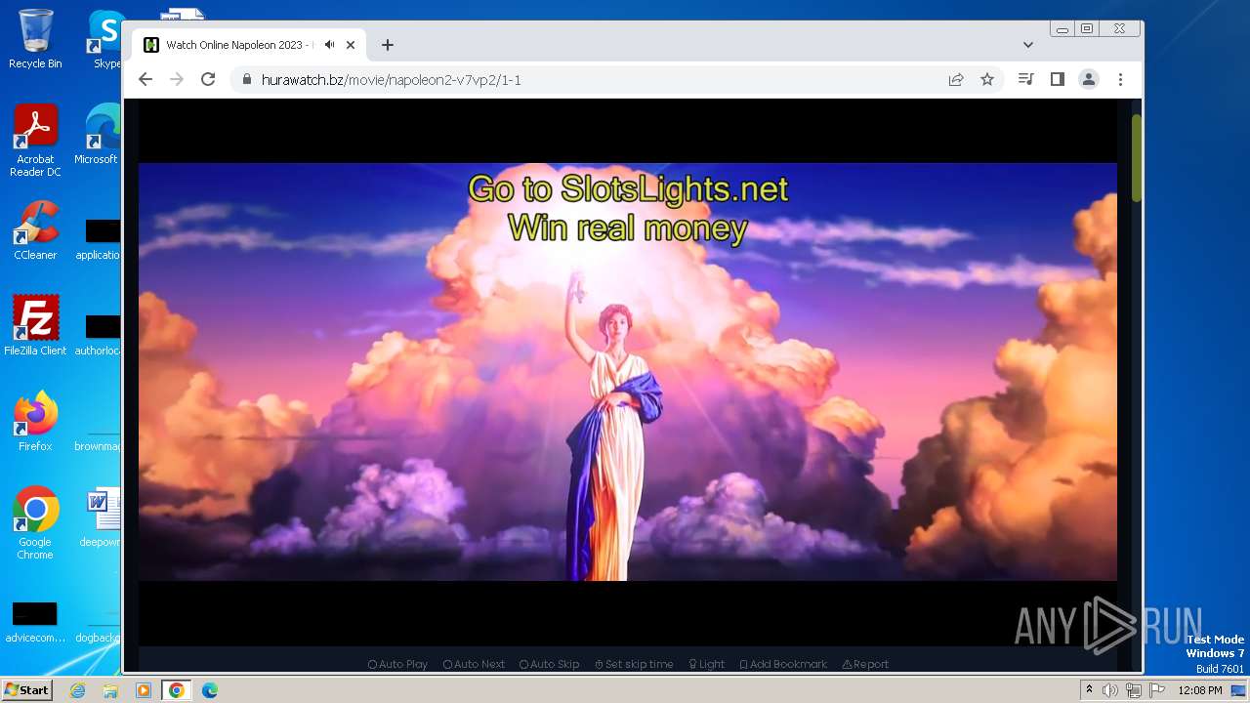The height and width of the screenshot is (703, 1250).
Task: Click the SlotsLights.net ad text
Action: pyautogui.click(x=628, y=208)
